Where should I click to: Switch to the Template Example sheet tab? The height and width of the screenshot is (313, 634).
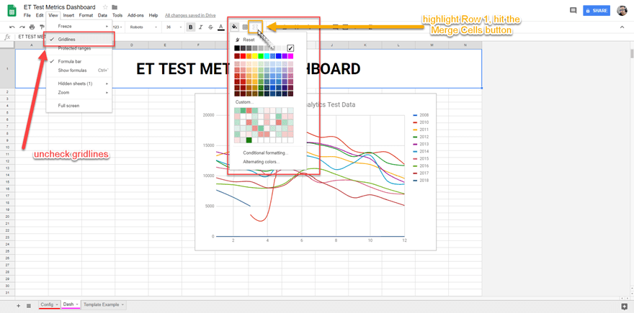tap(101, 304)
